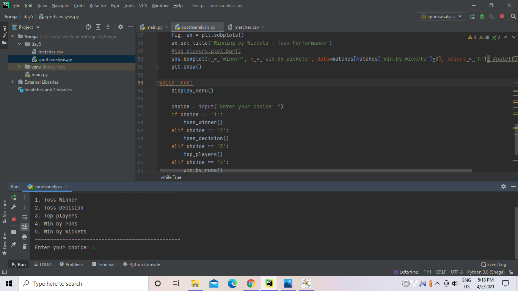518x291 pixels.
Task: Click the Print console output icon
Action: coord(25,237)
